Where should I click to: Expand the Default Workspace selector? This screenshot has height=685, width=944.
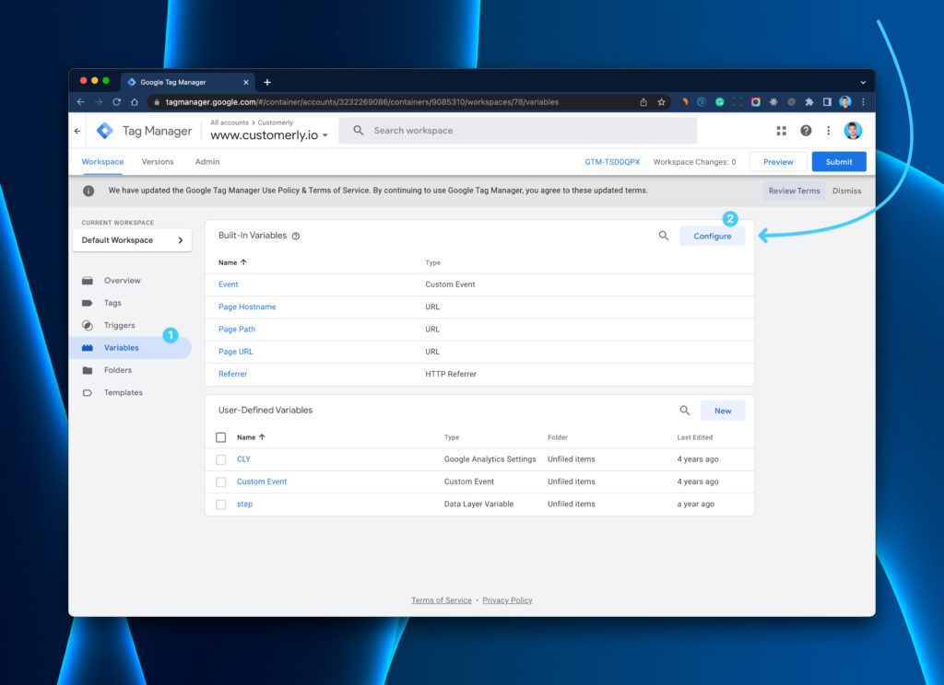tap(133, 240)
